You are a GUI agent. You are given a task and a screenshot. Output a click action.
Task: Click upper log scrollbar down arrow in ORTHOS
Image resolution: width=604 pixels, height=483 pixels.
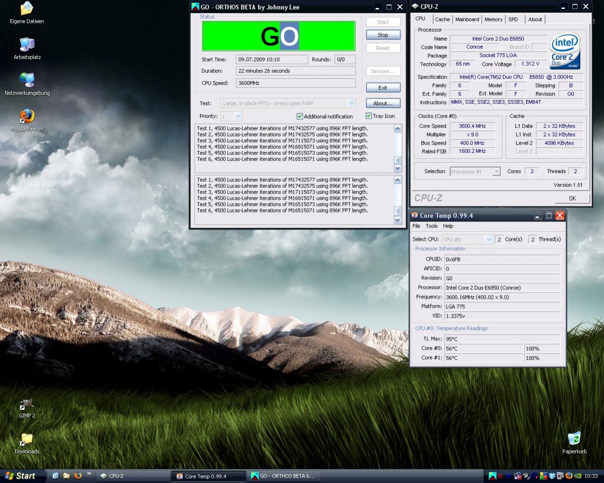(x=398, y=168)
